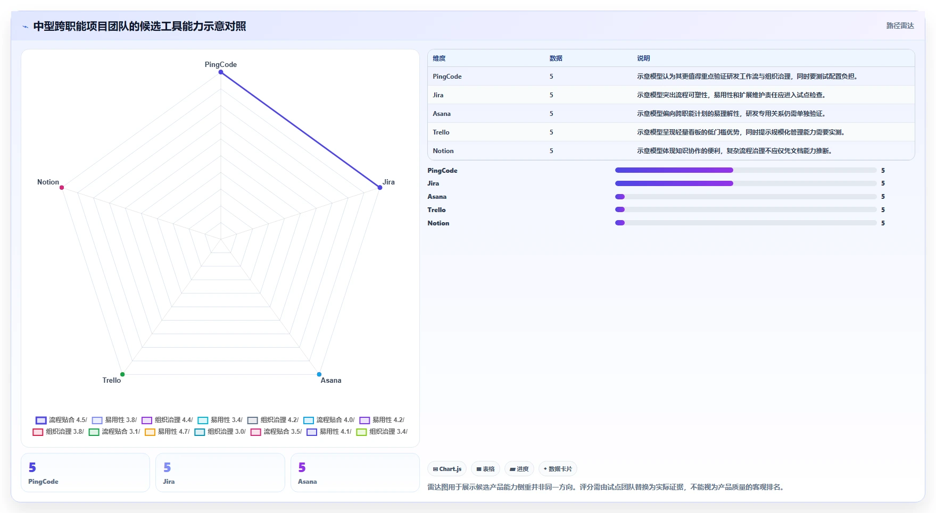
Task: Hide the 易用性 4.7 dataset in legend
Action: click(167, 432)
